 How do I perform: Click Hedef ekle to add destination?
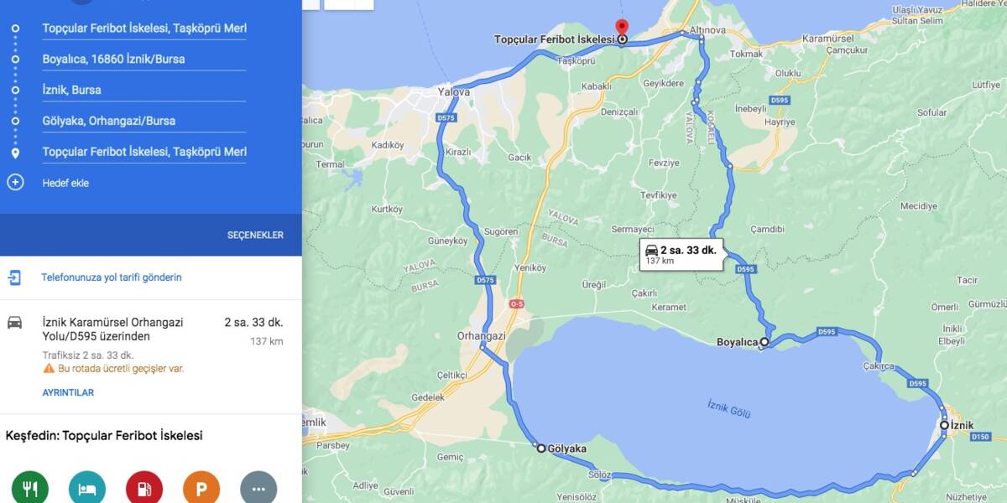(x=65, y=183)
